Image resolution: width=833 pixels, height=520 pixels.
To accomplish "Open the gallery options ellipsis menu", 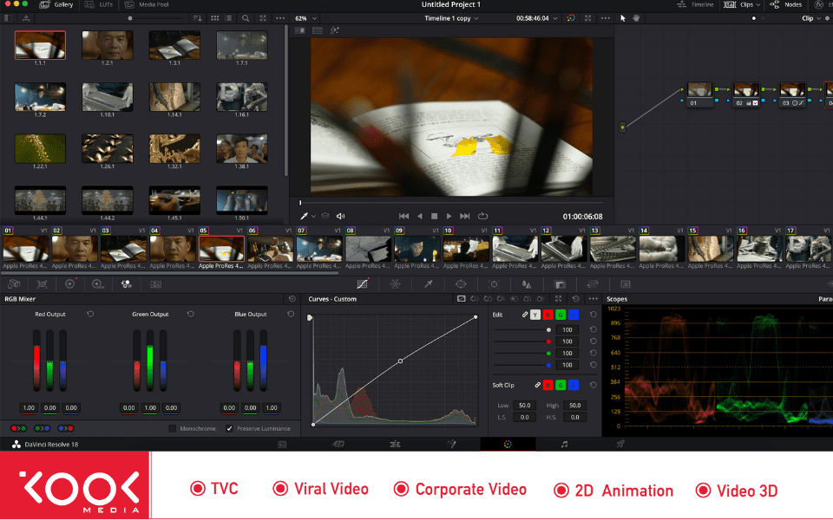I will point(280,18).
